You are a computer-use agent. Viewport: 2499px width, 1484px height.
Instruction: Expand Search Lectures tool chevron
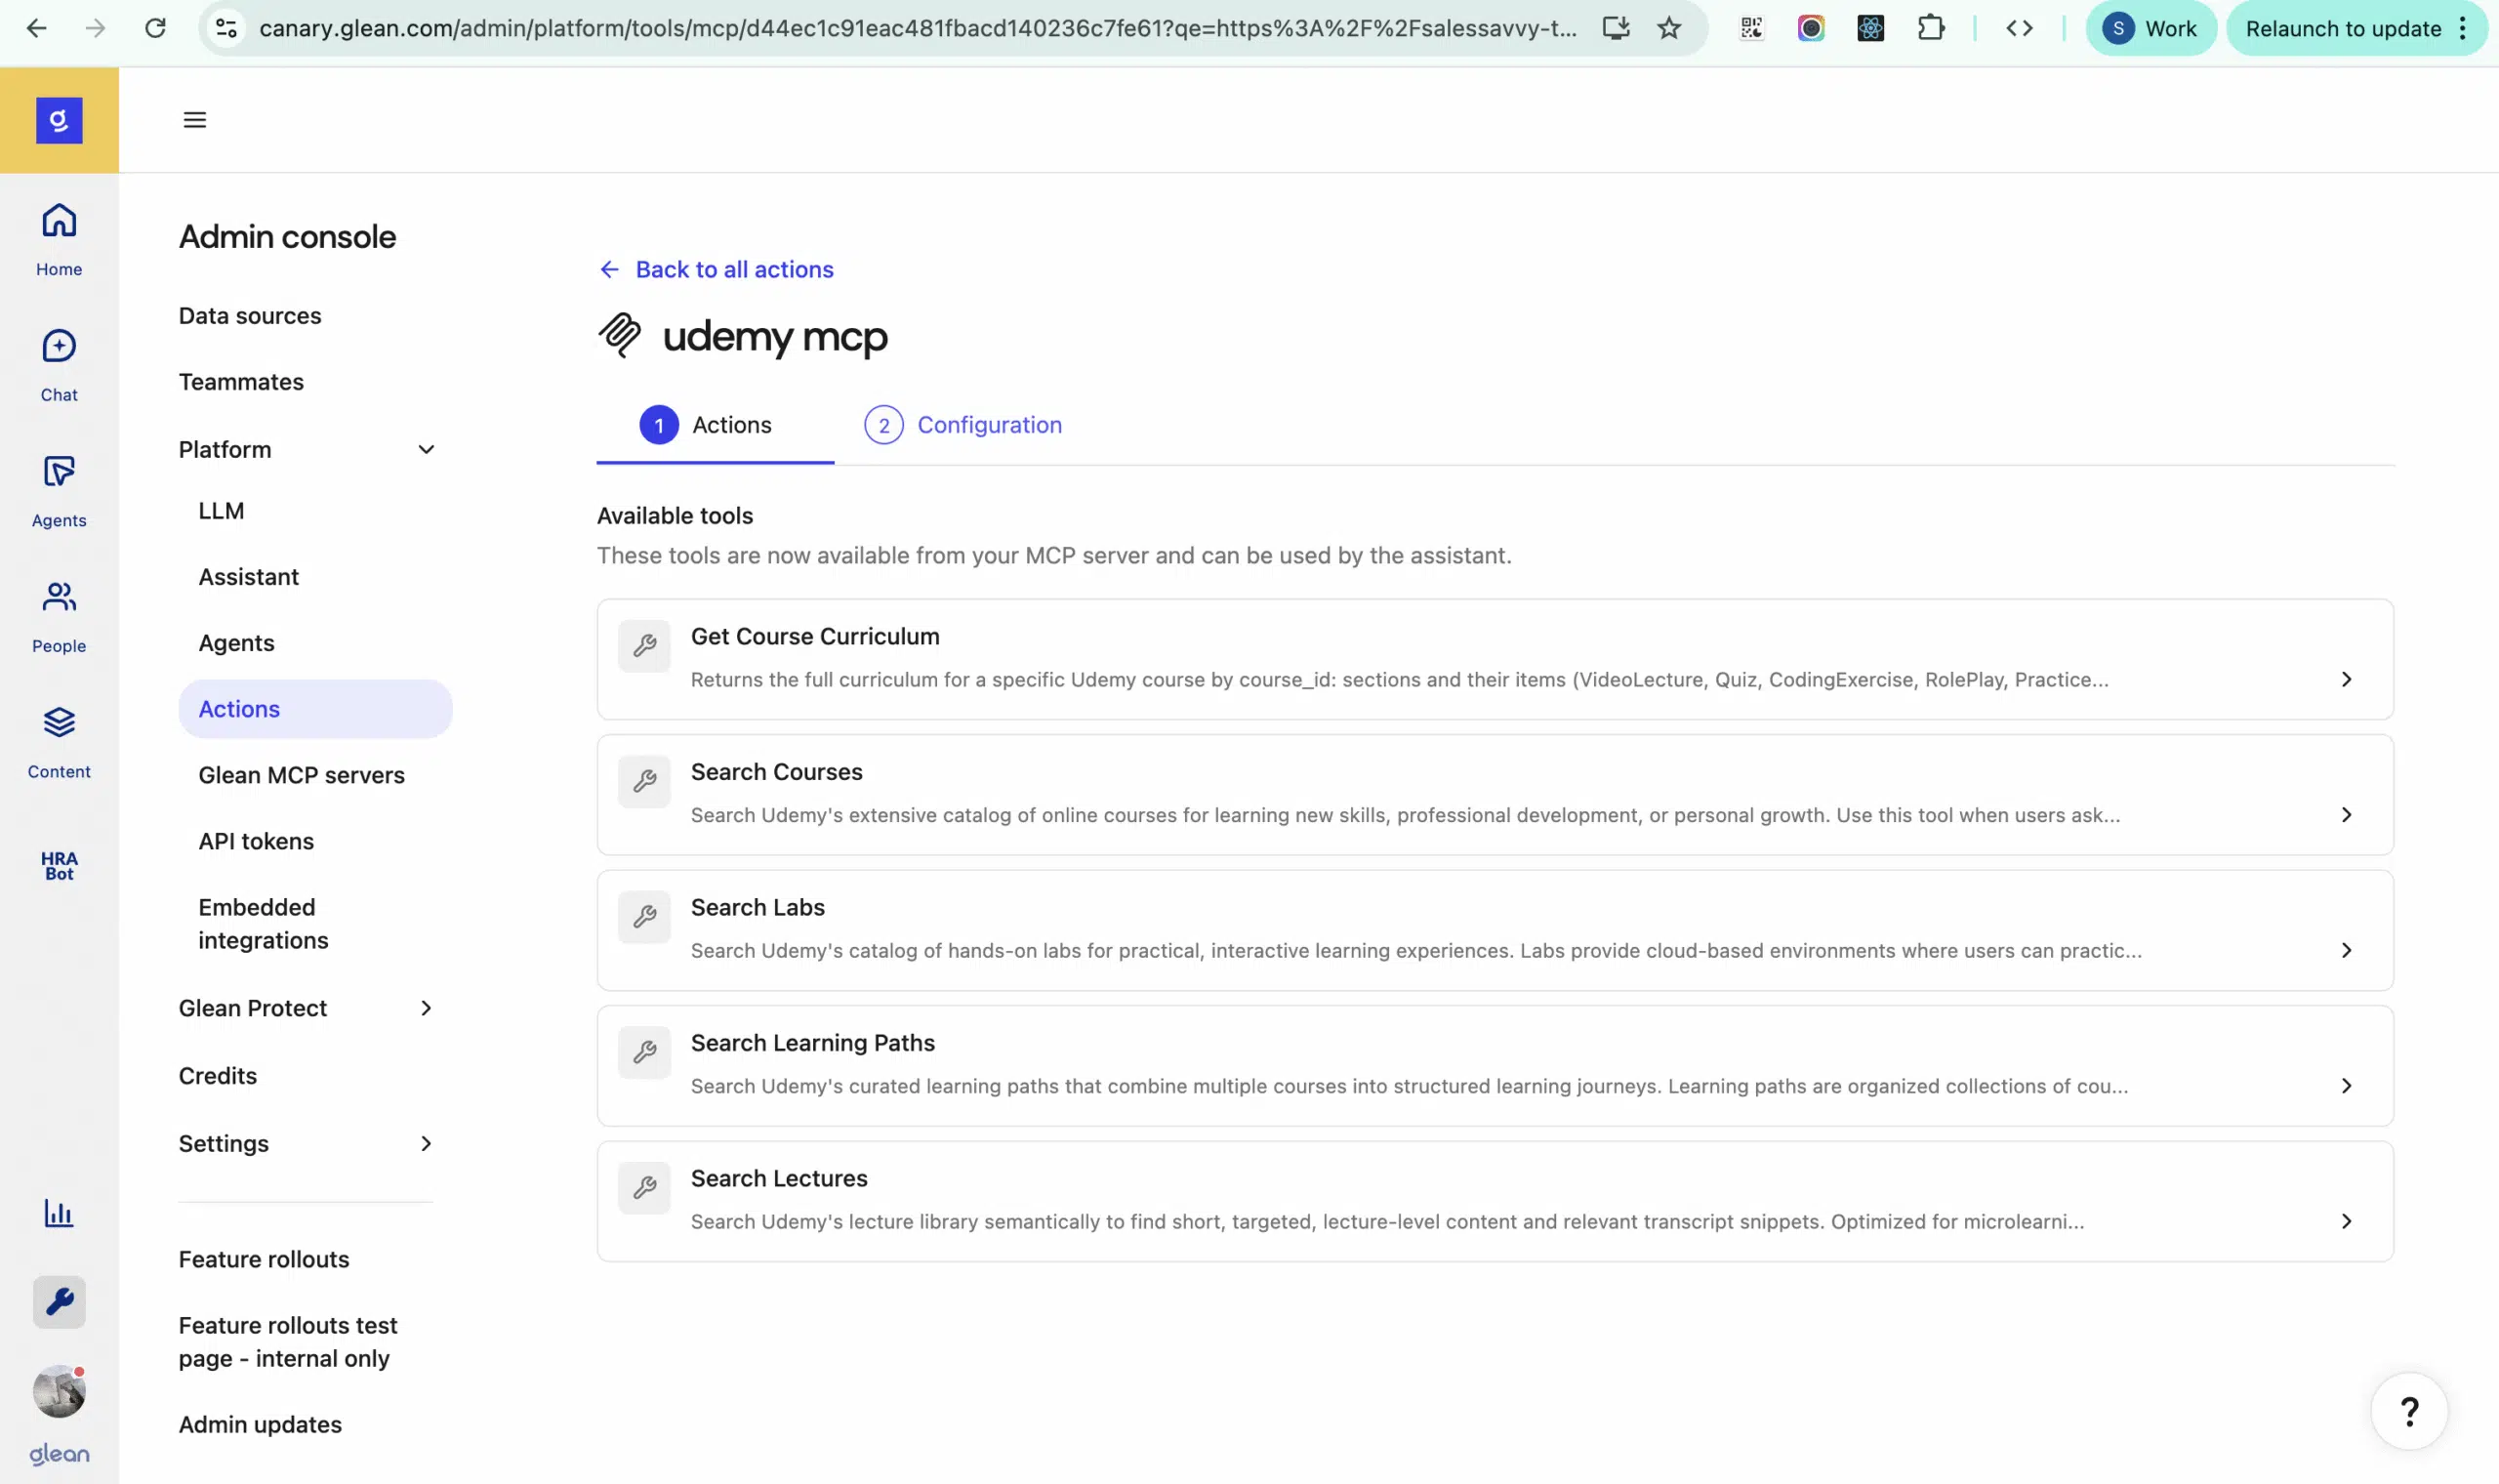(2346, 1221)
